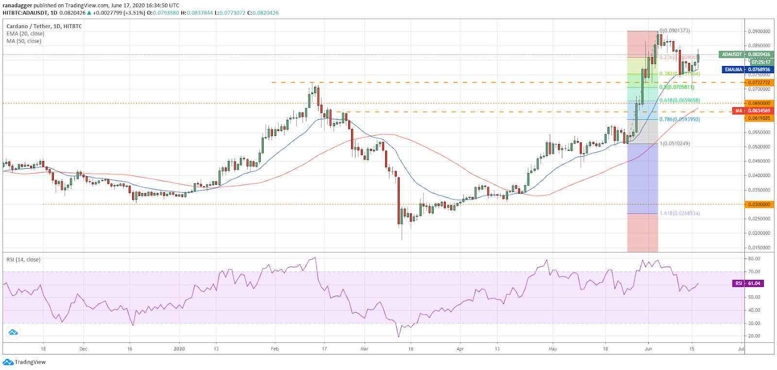Select the blue EMA:MA value label
Viewport: 777px width, 370px height.
[x=748, y=69]
